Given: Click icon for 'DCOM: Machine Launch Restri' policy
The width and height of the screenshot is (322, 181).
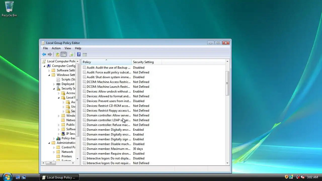Looking at the screenshot, I should coord(84,87).
